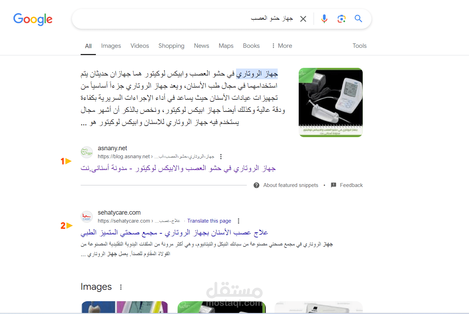Screen dimensions: 469x314
Task: Open three-dot menu for asnany.net result
Action: (221, 156)
